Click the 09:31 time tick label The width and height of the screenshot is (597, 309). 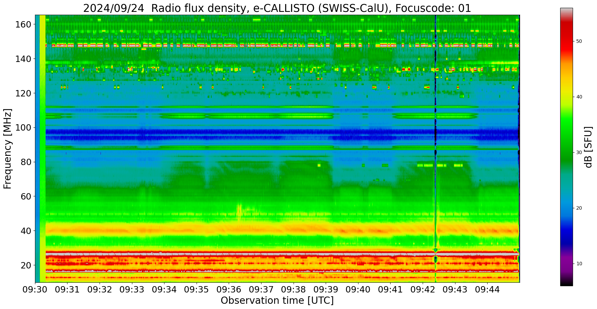67,289
